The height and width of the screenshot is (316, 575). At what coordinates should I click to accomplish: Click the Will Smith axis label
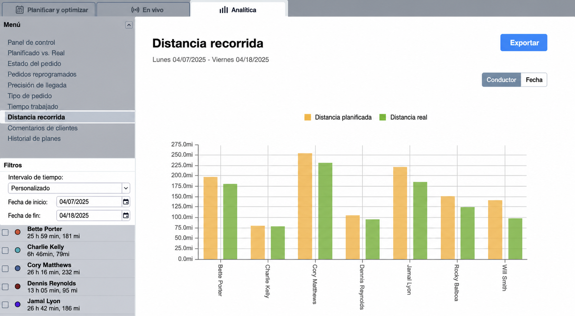click(504, 278)
